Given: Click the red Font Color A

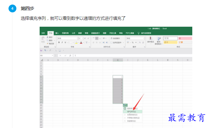Looking at the screenshot, I should [81, 42].
